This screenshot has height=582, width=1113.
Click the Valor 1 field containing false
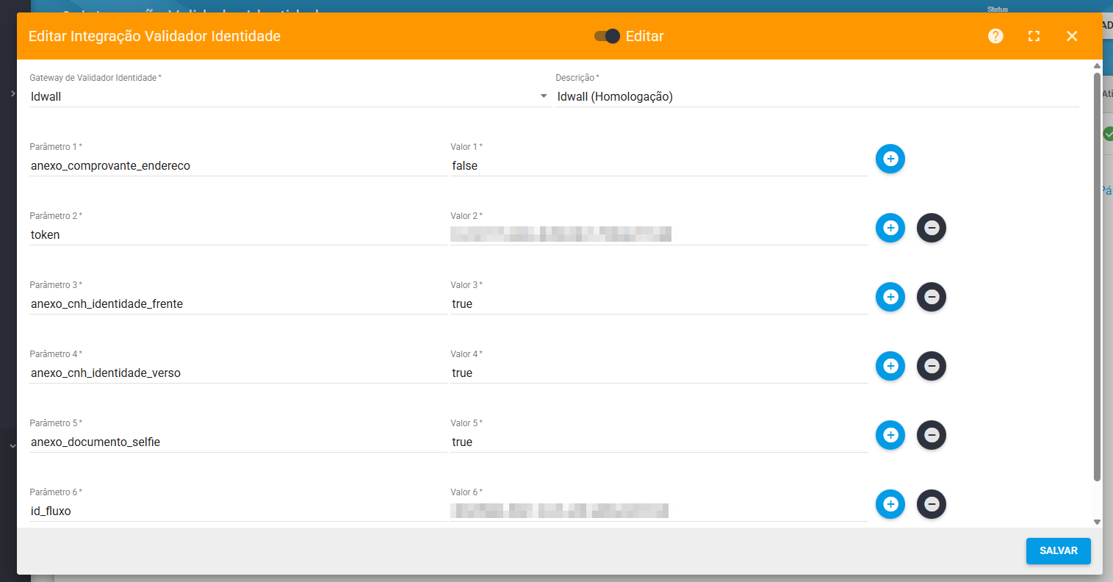click(659, 166)
